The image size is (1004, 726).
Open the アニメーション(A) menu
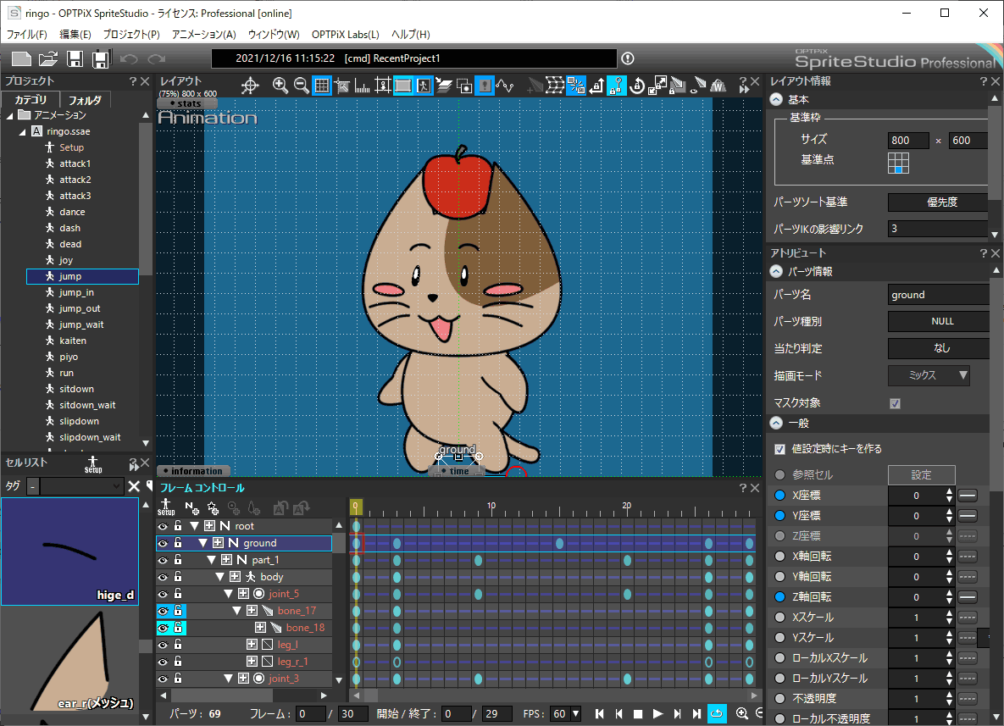tap(203, 35)
